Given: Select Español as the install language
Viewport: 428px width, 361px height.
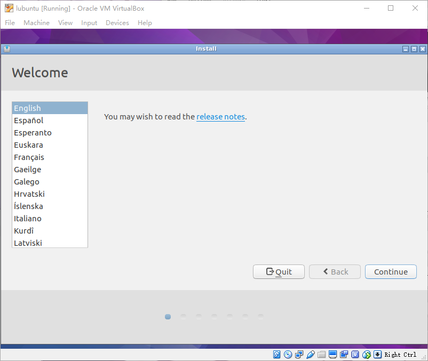Looking at the screenshot, I should 29,121.
